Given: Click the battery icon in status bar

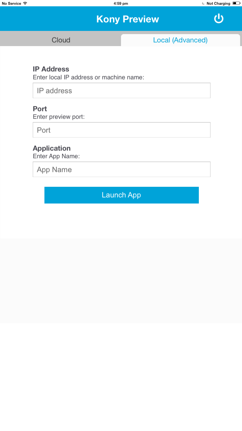Looking at the screenshot, I should (x=236, y=3).
